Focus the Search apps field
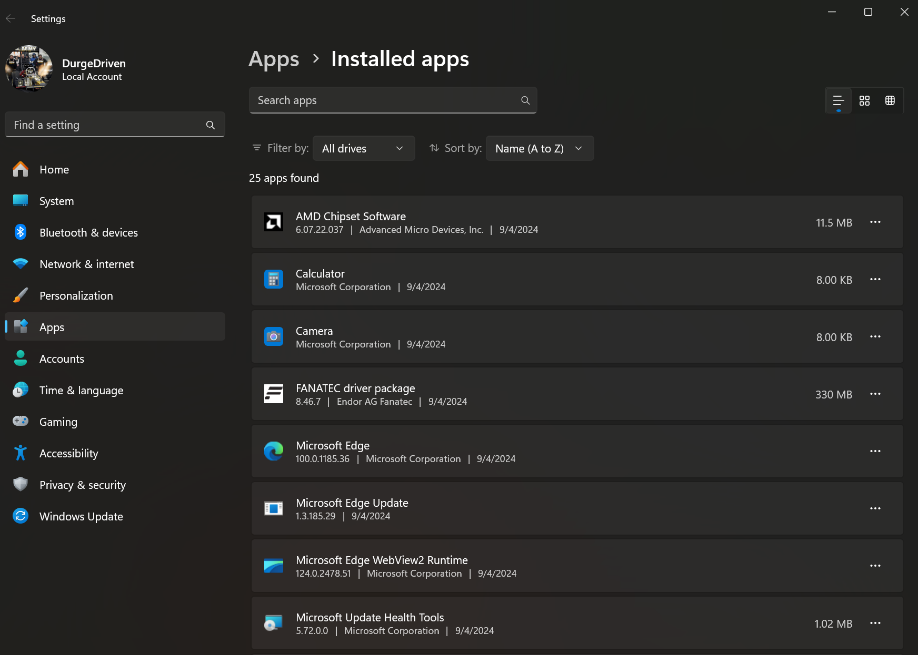This screenshot has width=918, height=655. click(x=393, y=100)
